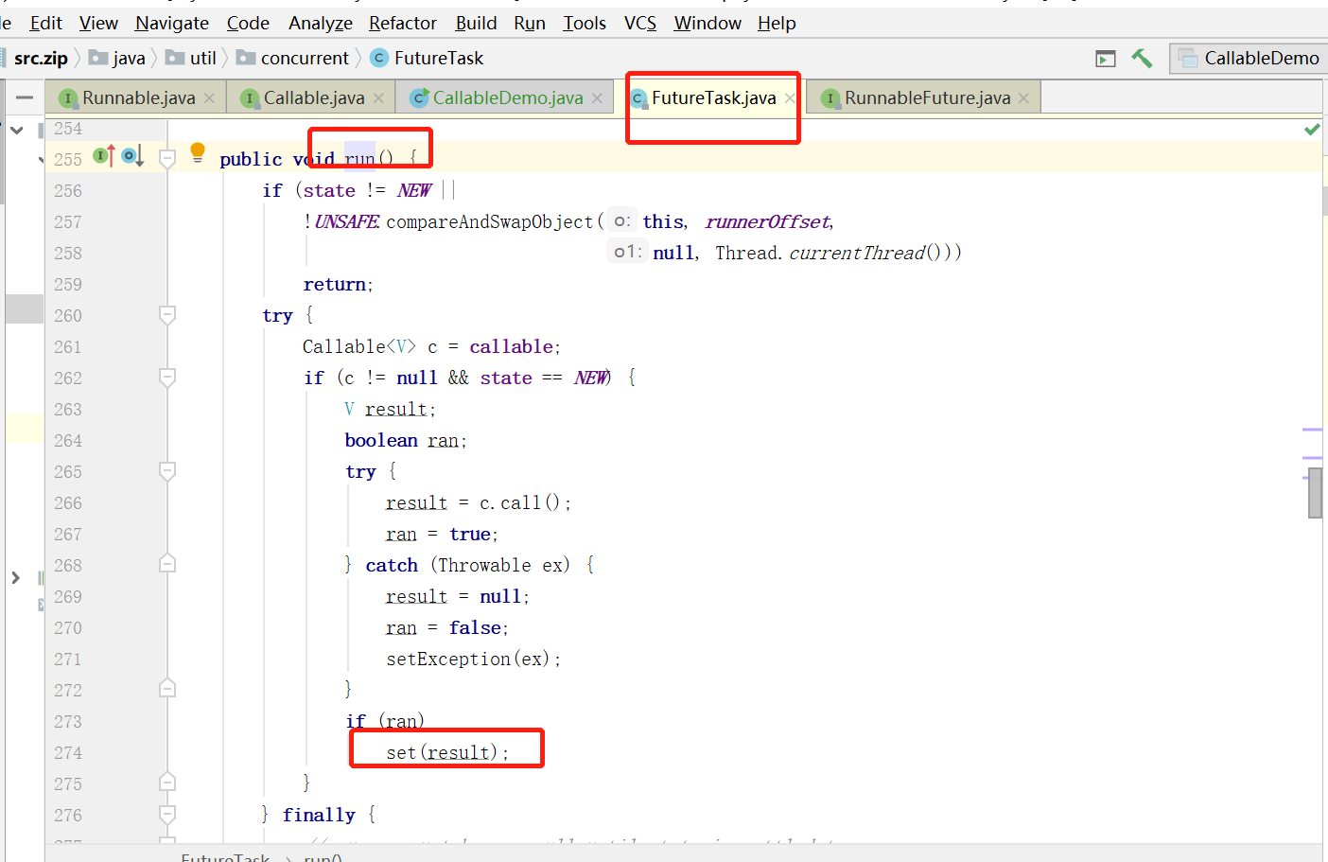Click overridden-method gutter icon on line 255

[x=132, y=155]
